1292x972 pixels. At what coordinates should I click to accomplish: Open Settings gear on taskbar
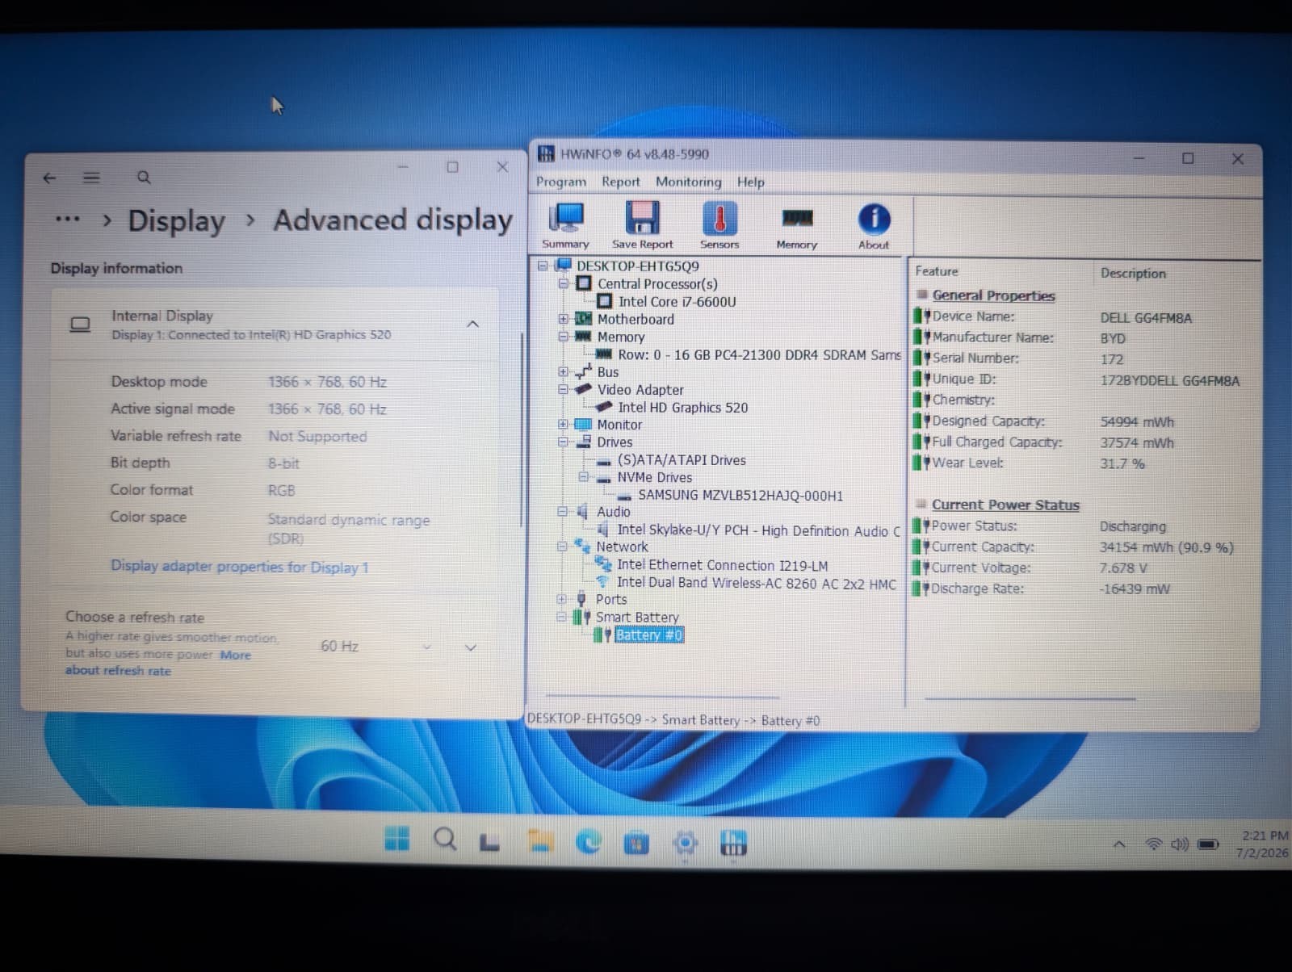685,844
